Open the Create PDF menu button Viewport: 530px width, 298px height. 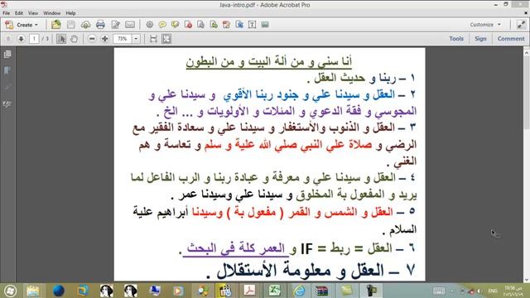point(22,25)
